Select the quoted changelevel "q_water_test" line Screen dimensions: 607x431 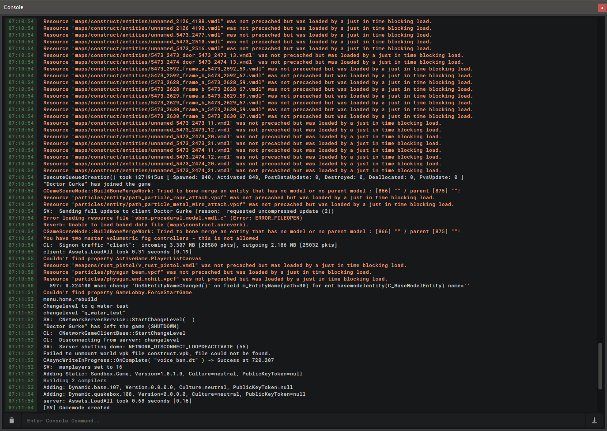(x=84, y=313)
